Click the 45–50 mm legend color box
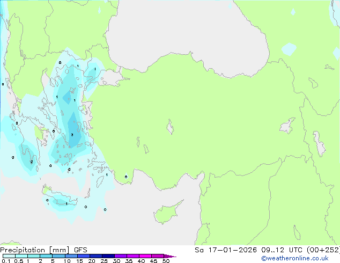Image resolution: width=340 pixels, height=263 pixels. [158, 256]
